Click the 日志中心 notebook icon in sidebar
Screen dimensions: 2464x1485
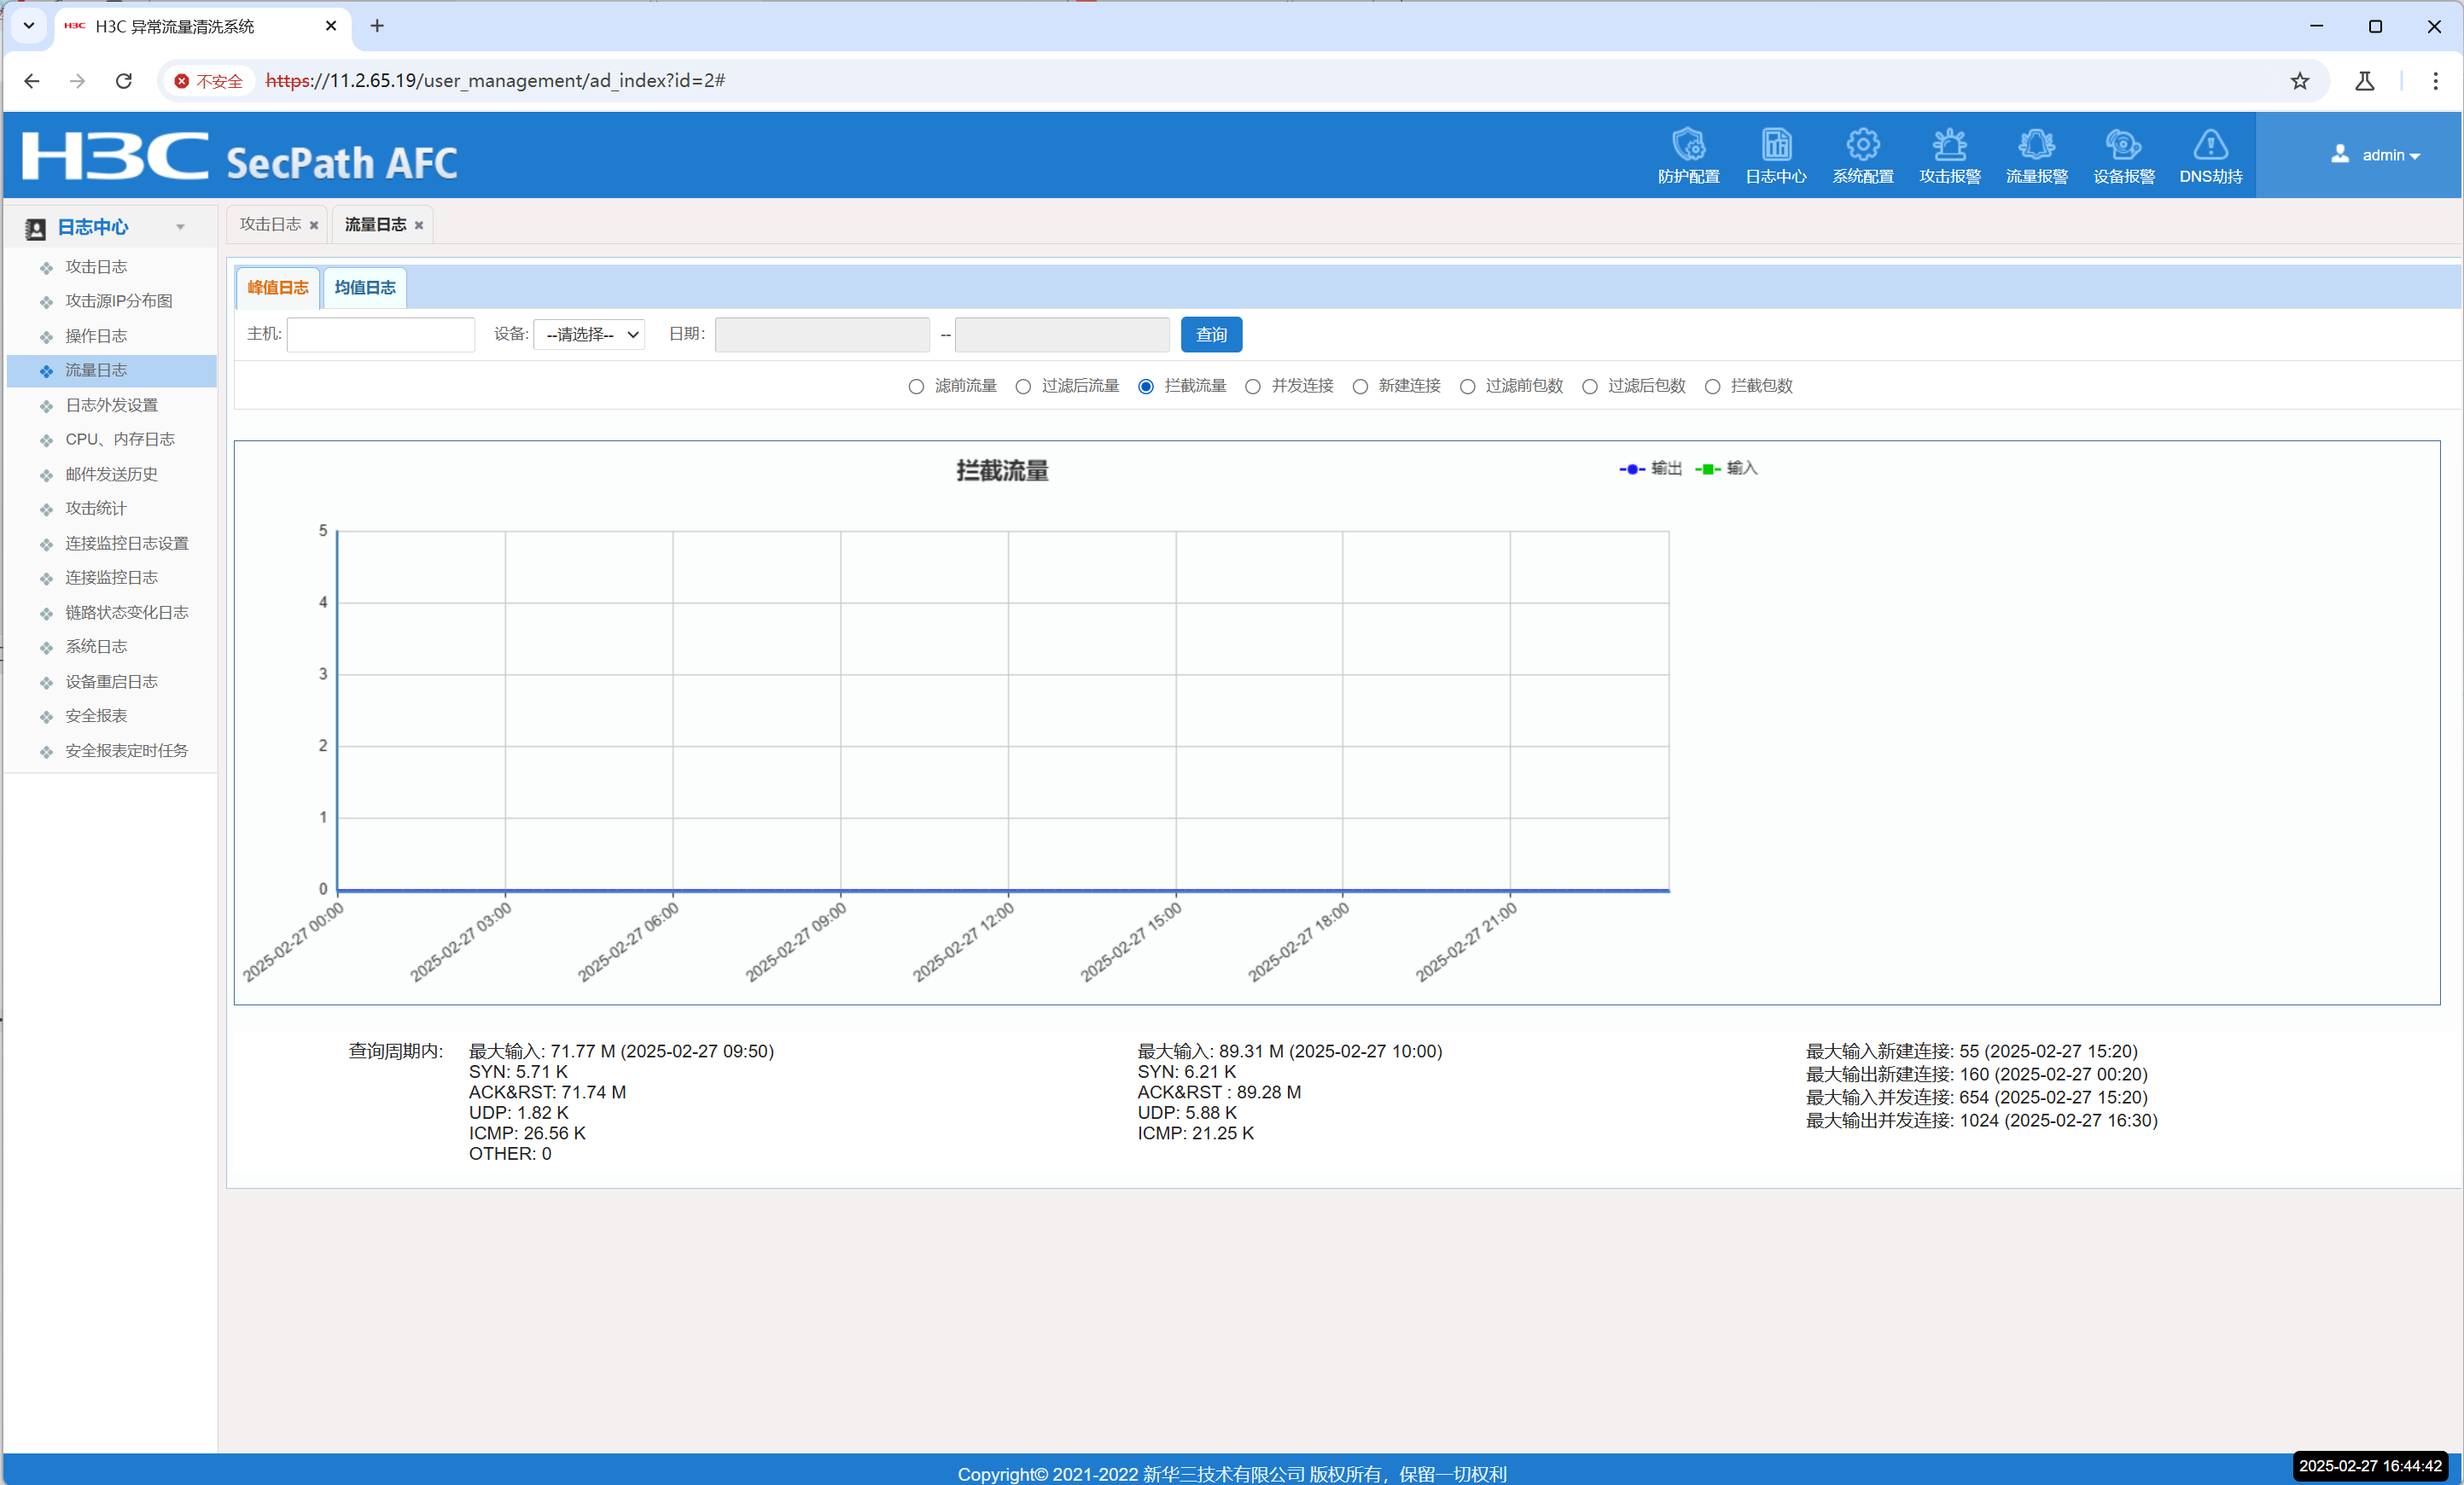[35, 228]
